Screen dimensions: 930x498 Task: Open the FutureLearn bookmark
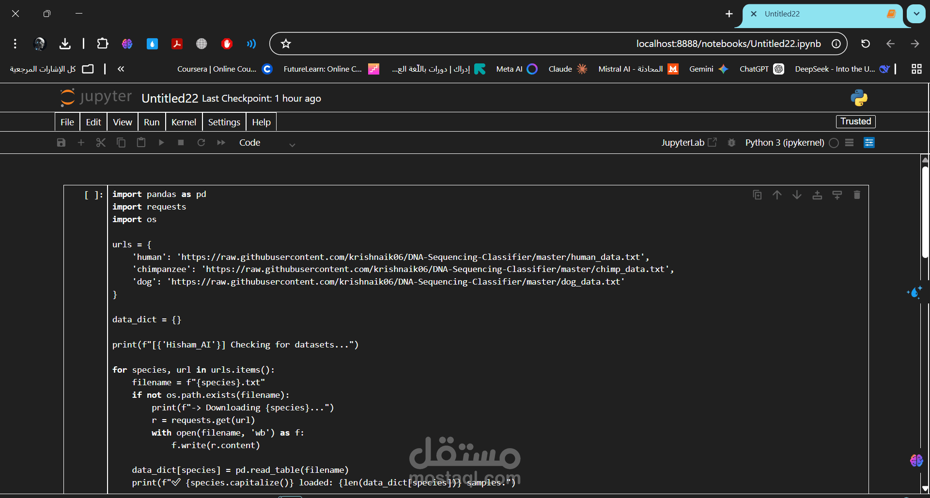331,69
